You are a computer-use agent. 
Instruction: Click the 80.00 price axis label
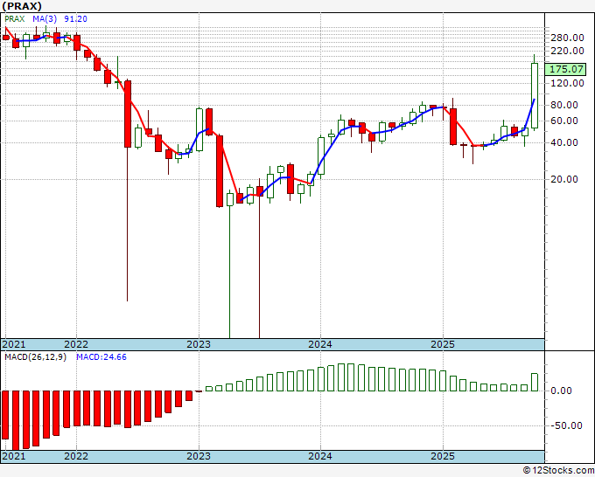(x=564, y=105)
